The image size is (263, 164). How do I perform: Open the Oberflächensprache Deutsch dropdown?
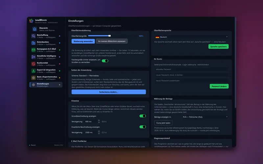click(x=191, y=37)
